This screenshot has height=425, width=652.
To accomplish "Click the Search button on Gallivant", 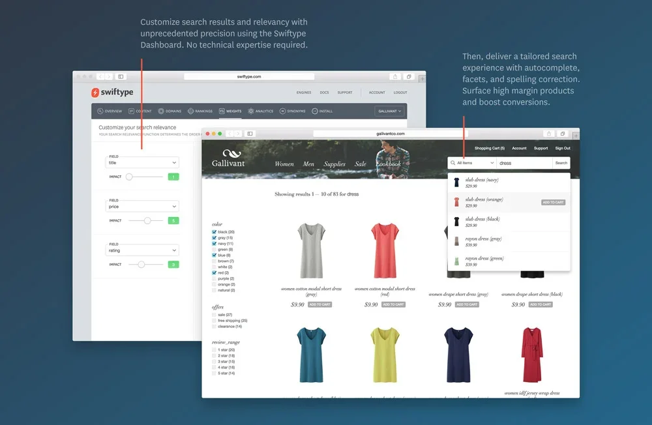I will point(561,163).
